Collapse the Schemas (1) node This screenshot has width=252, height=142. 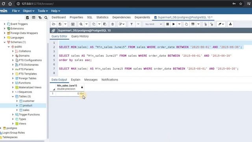[4, 42]
